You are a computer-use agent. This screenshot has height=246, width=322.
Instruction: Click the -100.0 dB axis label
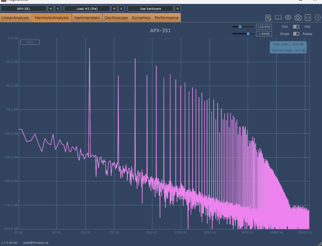click(10, 134)
